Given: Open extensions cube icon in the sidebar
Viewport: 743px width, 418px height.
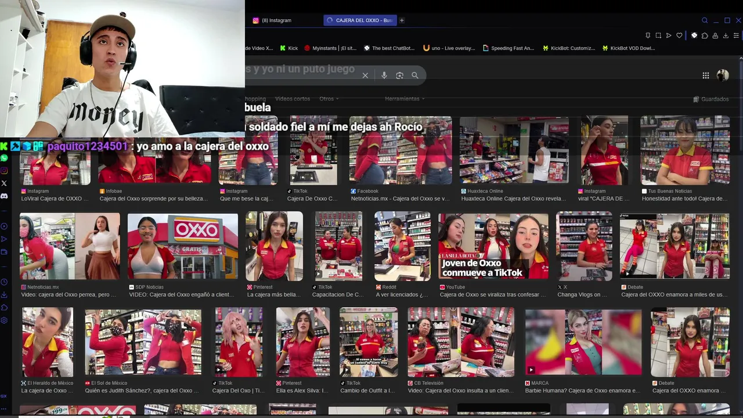Looking at the screenshot, I should tap(4, 308).
